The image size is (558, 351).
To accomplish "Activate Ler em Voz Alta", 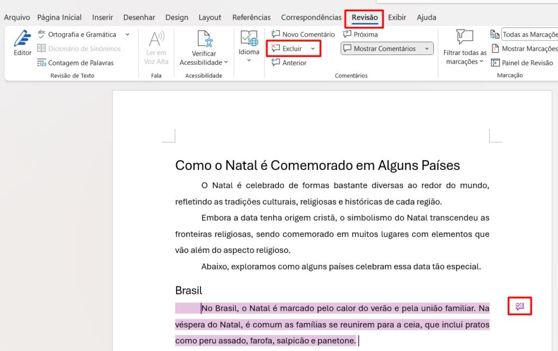I will point(156,46).
